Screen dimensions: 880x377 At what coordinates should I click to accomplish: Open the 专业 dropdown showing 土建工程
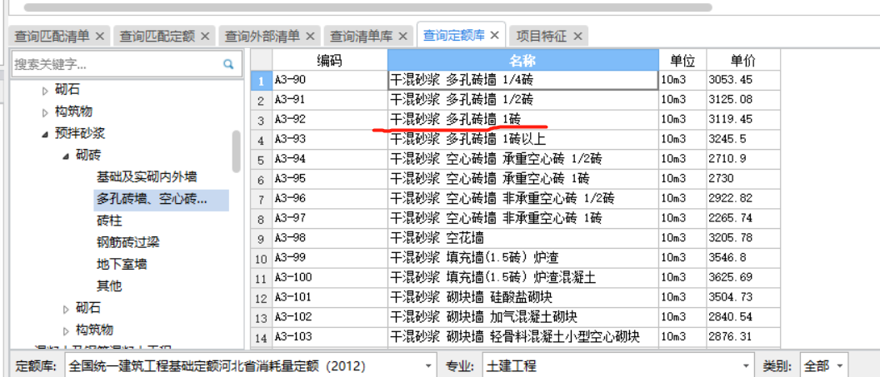(747, 365)
